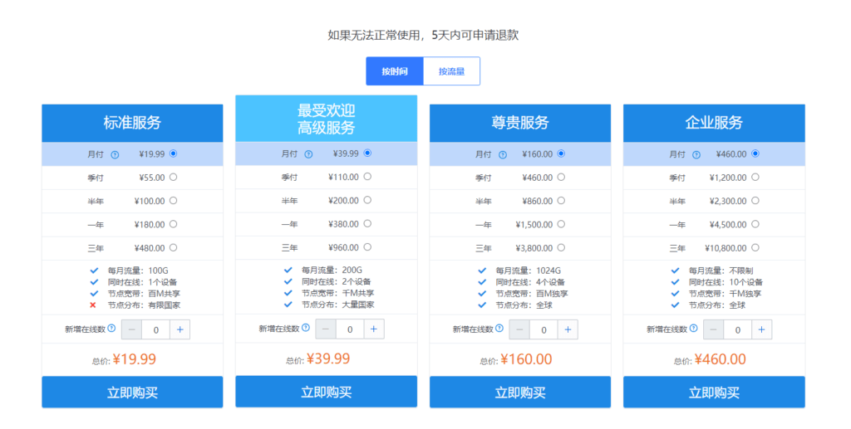The image size is (851, 429).
Task: Buy 尊贵服务 with 立即购买 button
Action: (x=520, y=392)
